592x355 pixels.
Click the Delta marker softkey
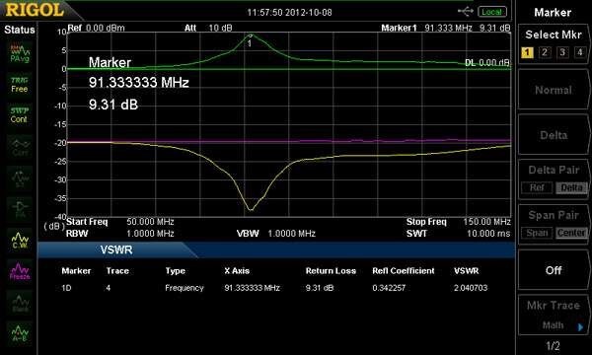click(x=554, y=135)
